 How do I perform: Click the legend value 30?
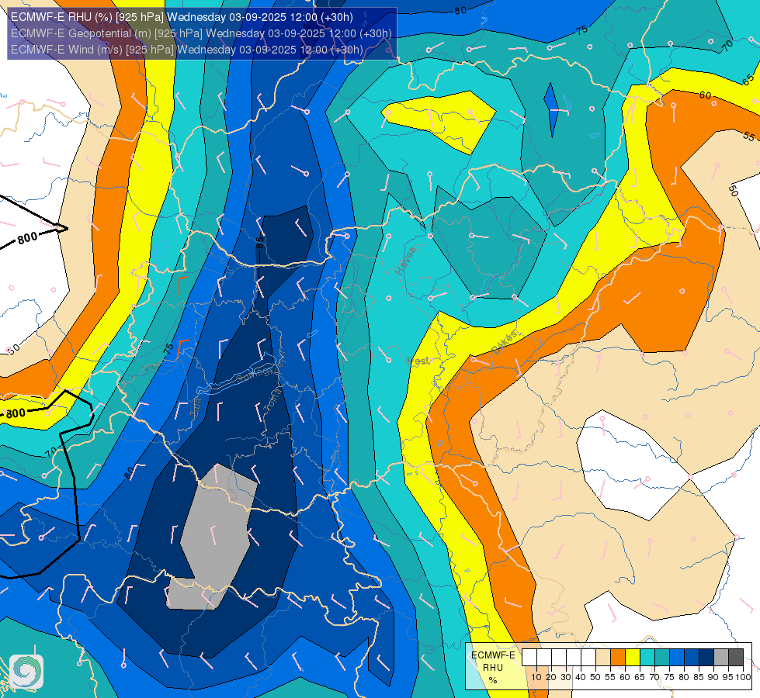566,677
